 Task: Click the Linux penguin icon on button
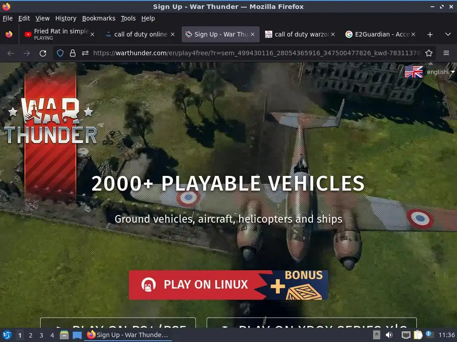tap(148, 285)
